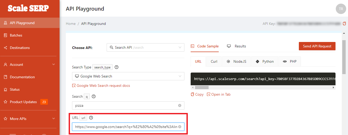
Task: Show help for url parameter
Action: pyautogui.click(x=91, y=118)
